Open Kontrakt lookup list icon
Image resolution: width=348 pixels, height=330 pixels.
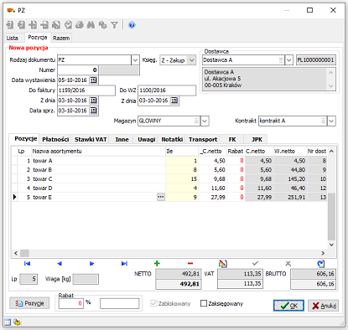click(324, 121)
